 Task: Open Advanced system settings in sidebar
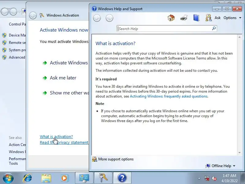click(x=17, y=57)
